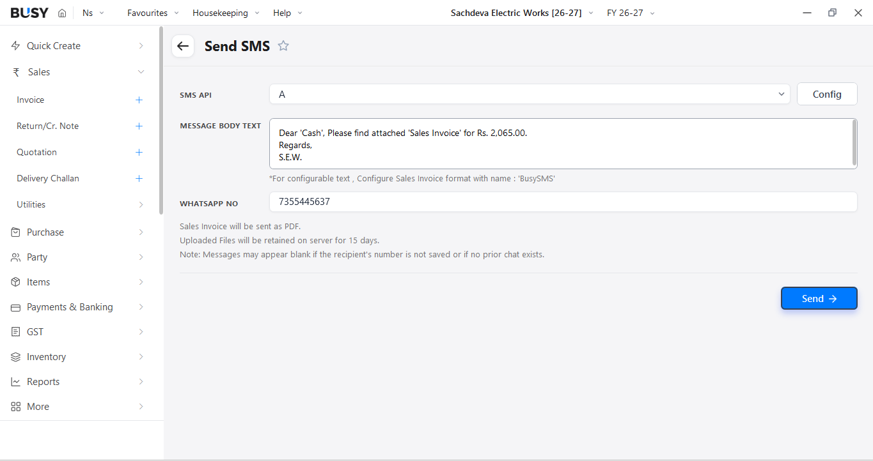Image resolution: width=873 pixels, height=461 pixels.
Task: Click the Reports menu label
Action: (x=43, y=382)
